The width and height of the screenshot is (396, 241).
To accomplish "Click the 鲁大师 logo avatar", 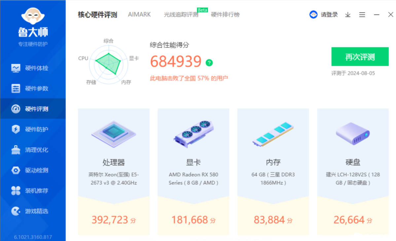I will click(33, 16).
